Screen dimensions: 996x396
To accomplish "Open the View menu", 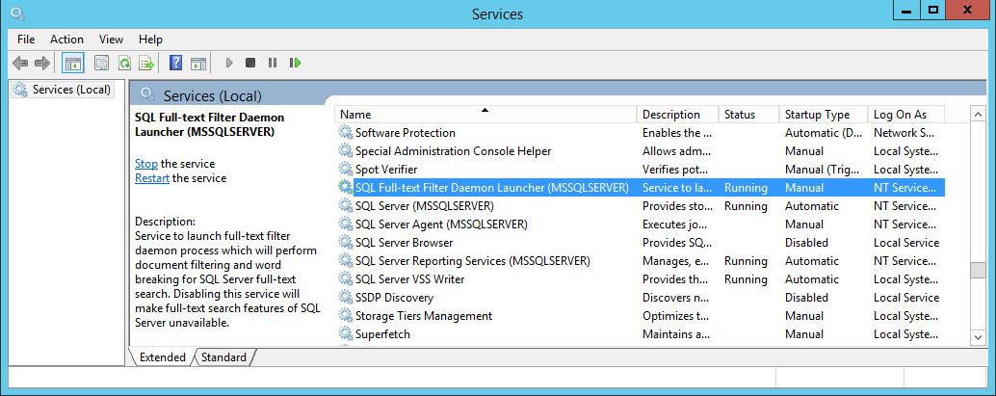I will tap(111, 40).
